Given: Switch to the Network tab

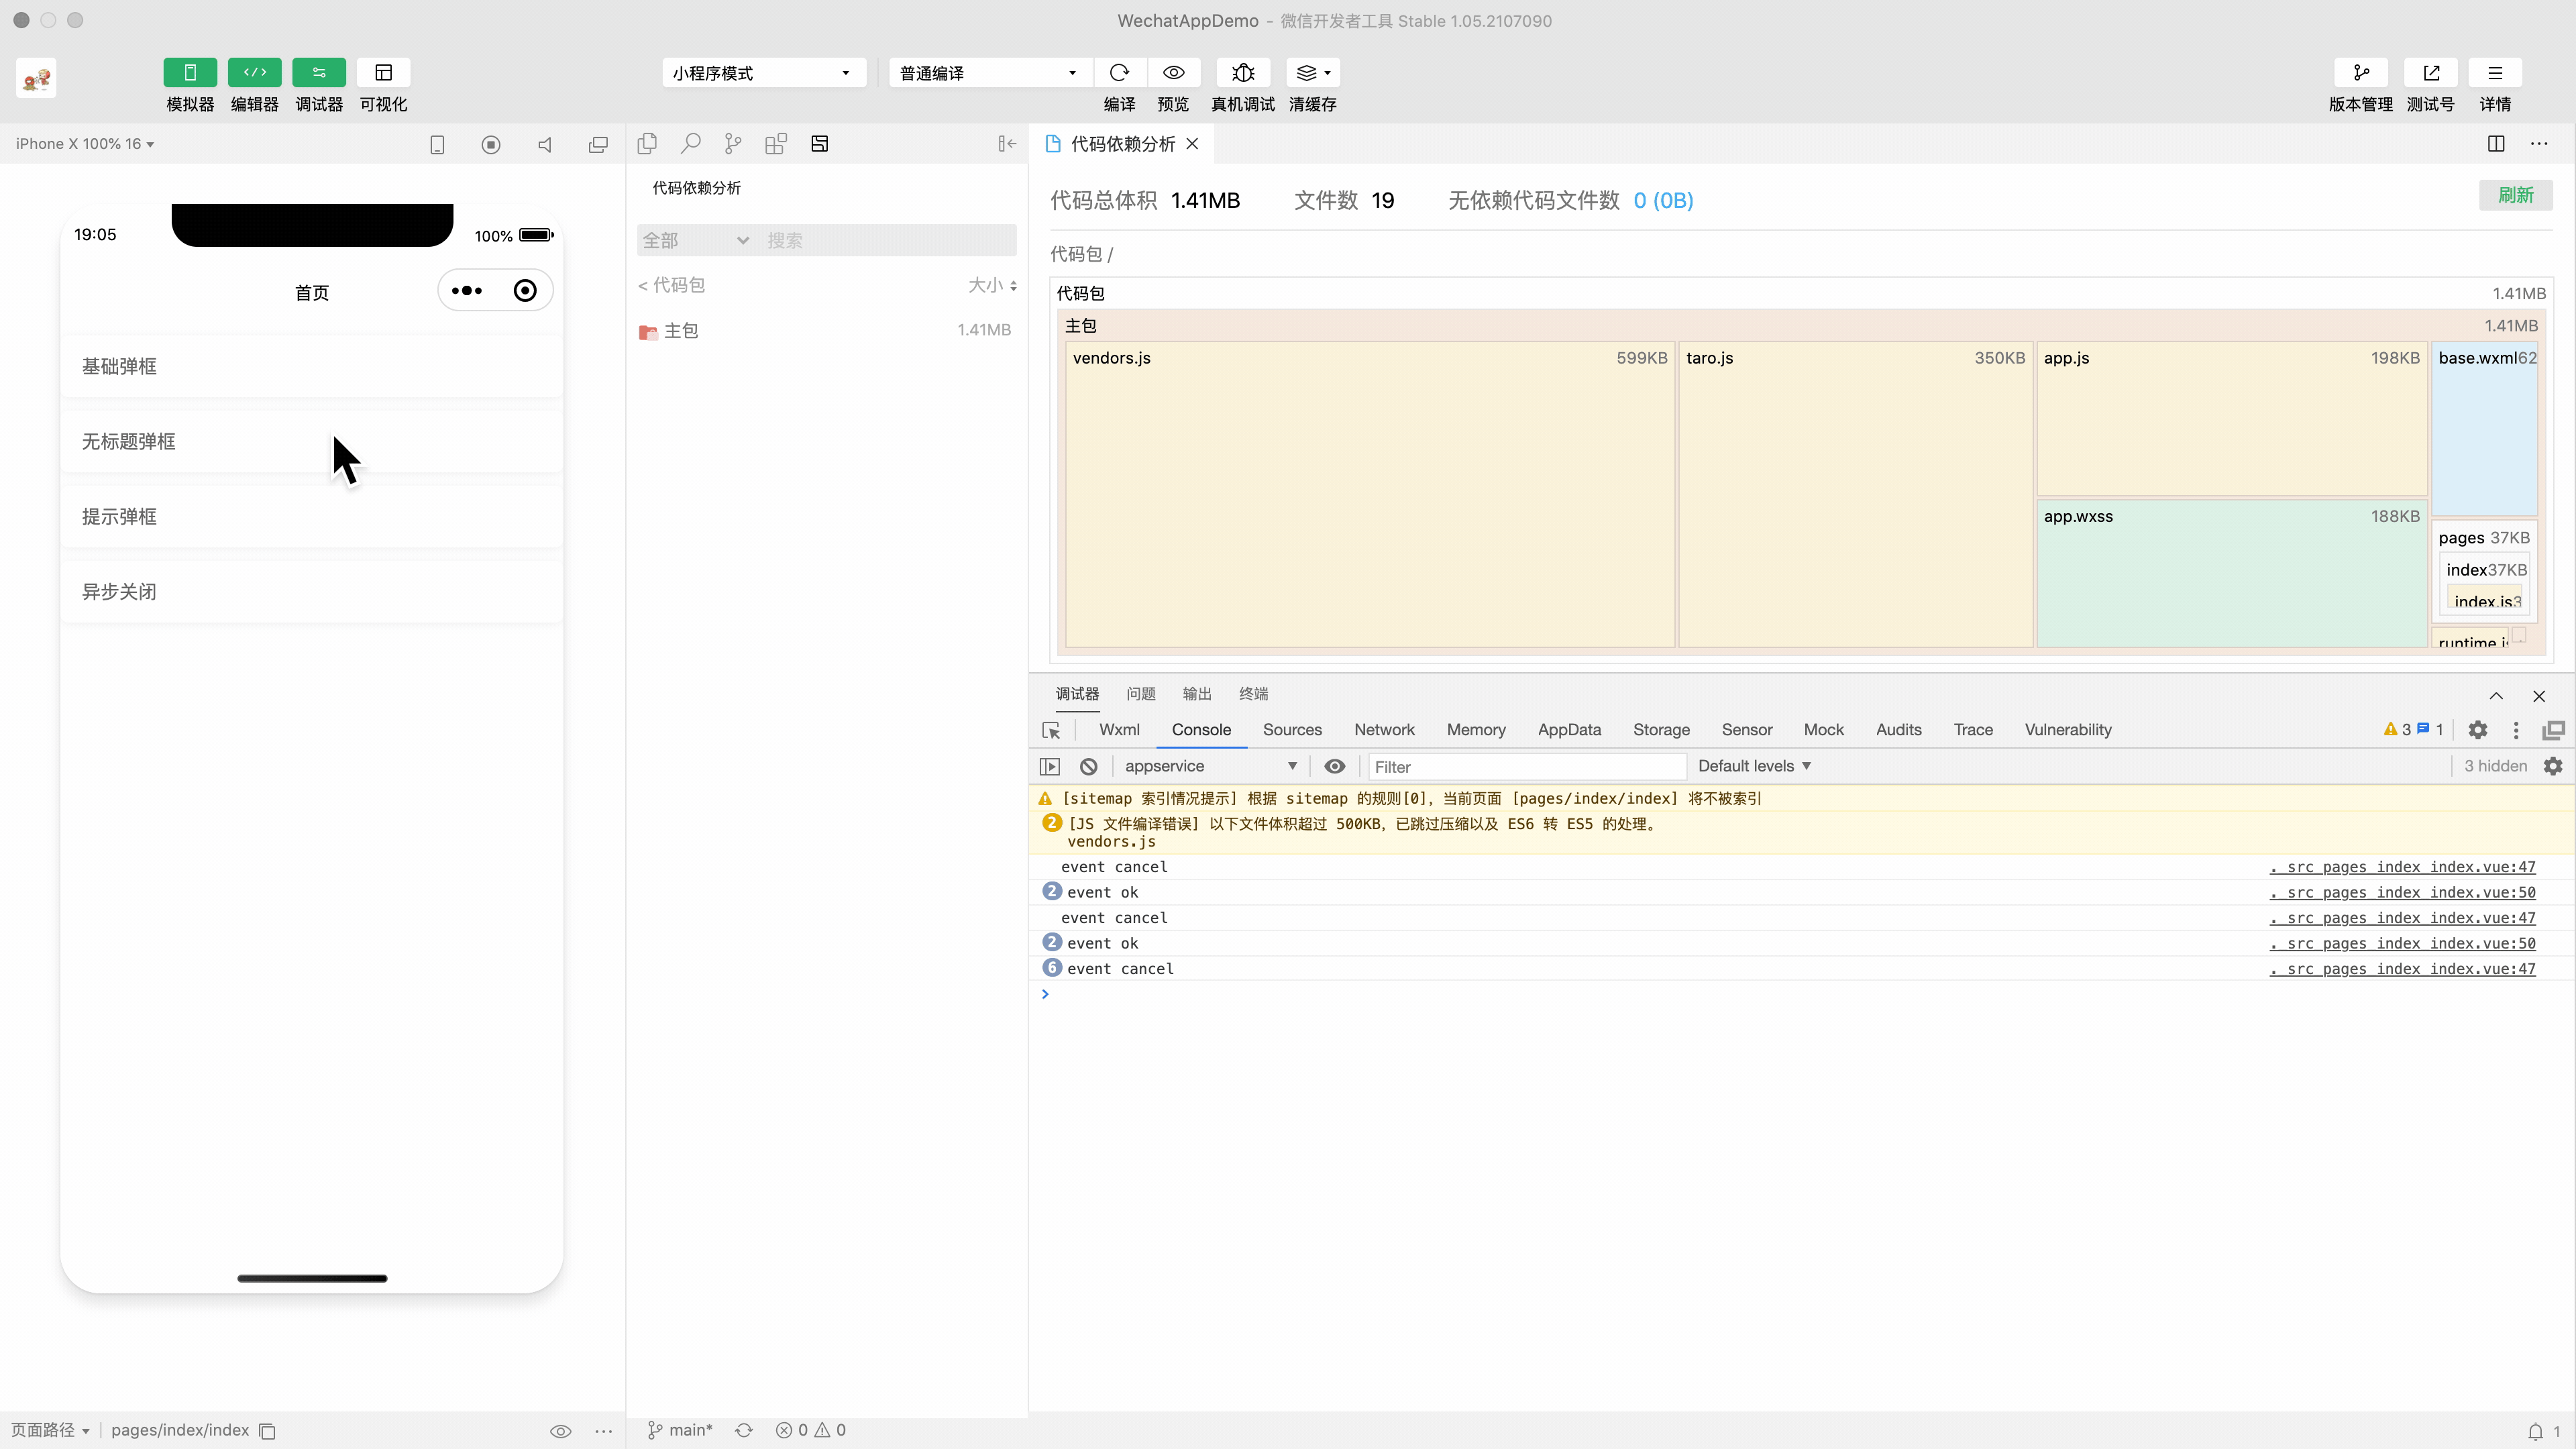Looking at the screenshot, I should click(1384, 730).
